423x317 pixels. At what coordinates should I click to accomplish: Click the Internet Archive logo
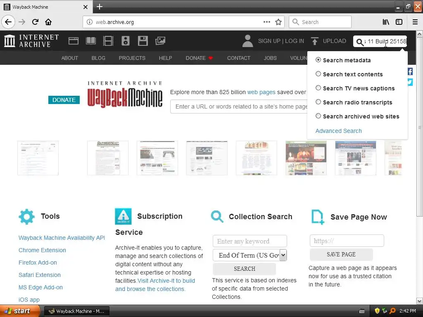[x=31, y=41]
